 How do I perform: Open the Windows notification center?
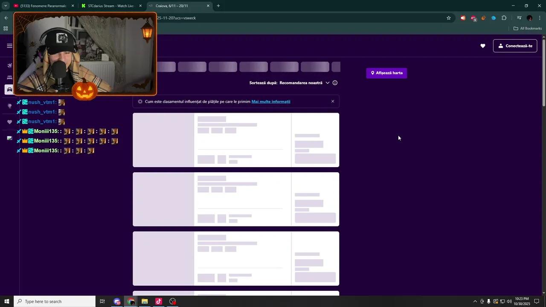(537, 301)
